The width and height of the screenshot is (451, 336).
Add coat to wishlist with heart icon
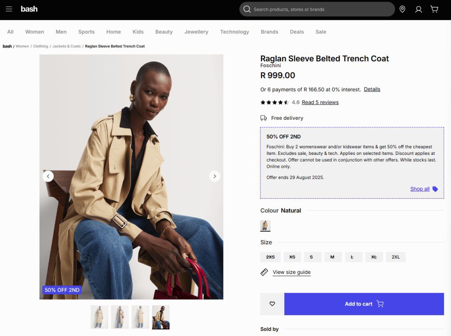pos(272,304)
